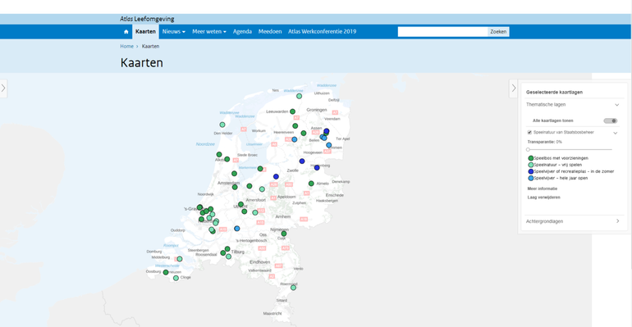632x327 pixels.
Task: Click the Zoeken search button
Action: point(498,32)
